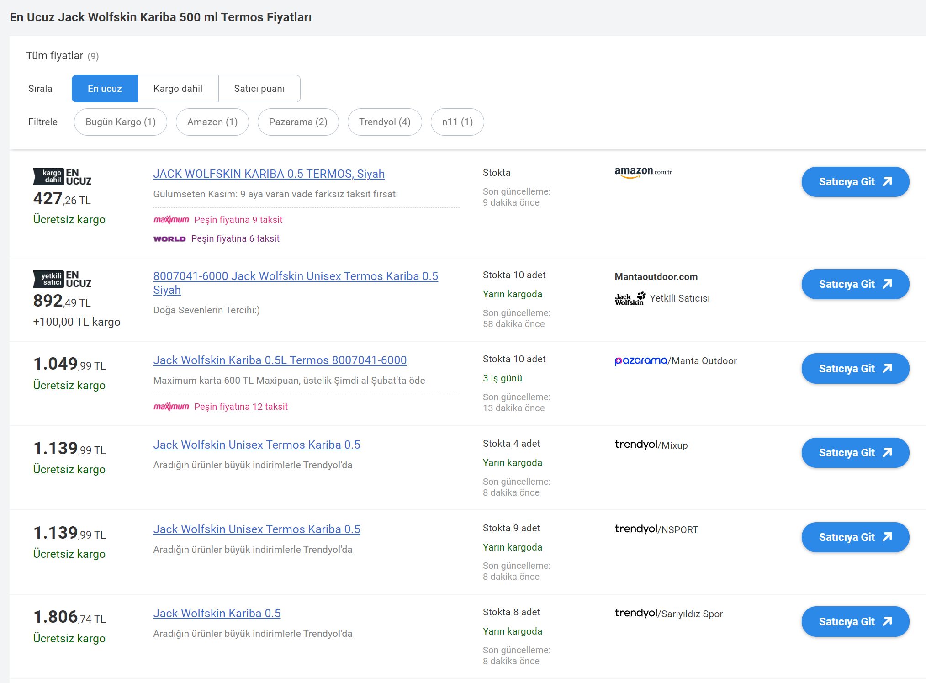This screenshot has height=683, width=926.
Task: Open JACK WOLFSKIN KARIBA 0.5 TERMOS, Siyah link
Action: pyautogui.click(x=269, y=174)
